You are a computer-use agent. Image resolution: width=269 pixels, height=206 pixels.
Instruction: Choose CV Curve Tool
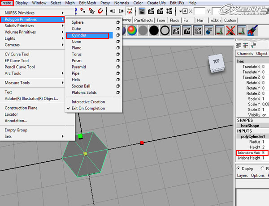click(x=17, y=54)
